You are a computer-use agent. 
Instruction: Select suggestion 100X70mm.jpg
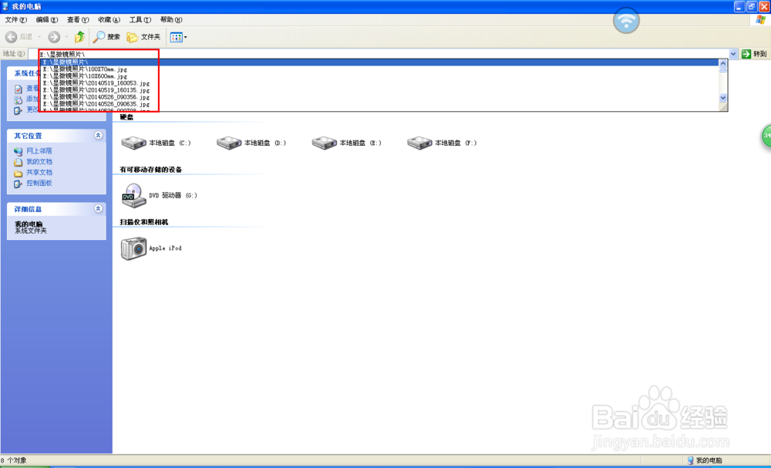[x=379, y=69]
